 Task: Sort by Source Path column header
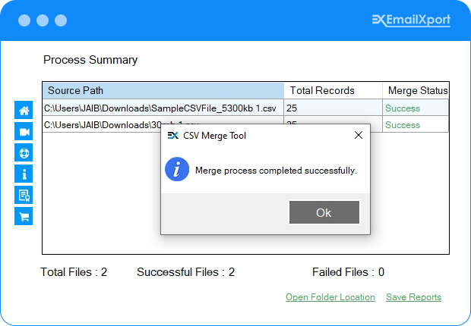coord(163,90)
